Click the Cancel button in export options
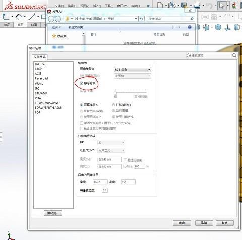The width and height of the screenshot is (242, 240). tap(204, 223)
